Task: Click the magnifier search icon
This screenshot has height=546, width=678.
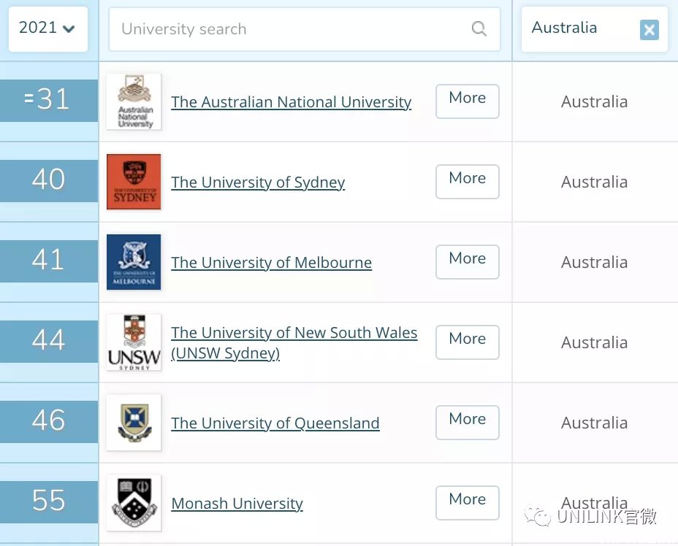Action: [x=479, y=29]
